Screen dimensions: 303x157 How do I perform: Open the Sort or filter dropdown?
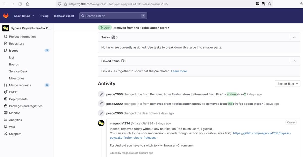pos(287,83)
